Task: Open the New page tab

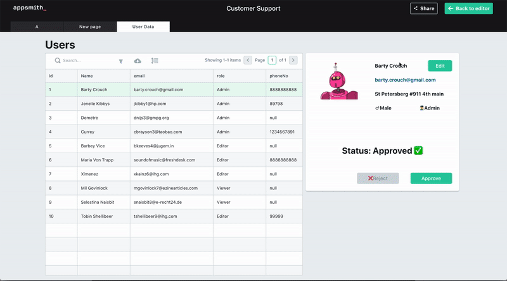Action: 90,27
